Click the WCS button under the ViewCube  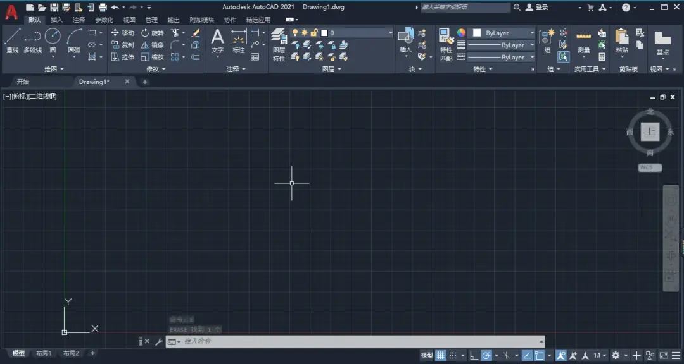click(x=650, y=167)
